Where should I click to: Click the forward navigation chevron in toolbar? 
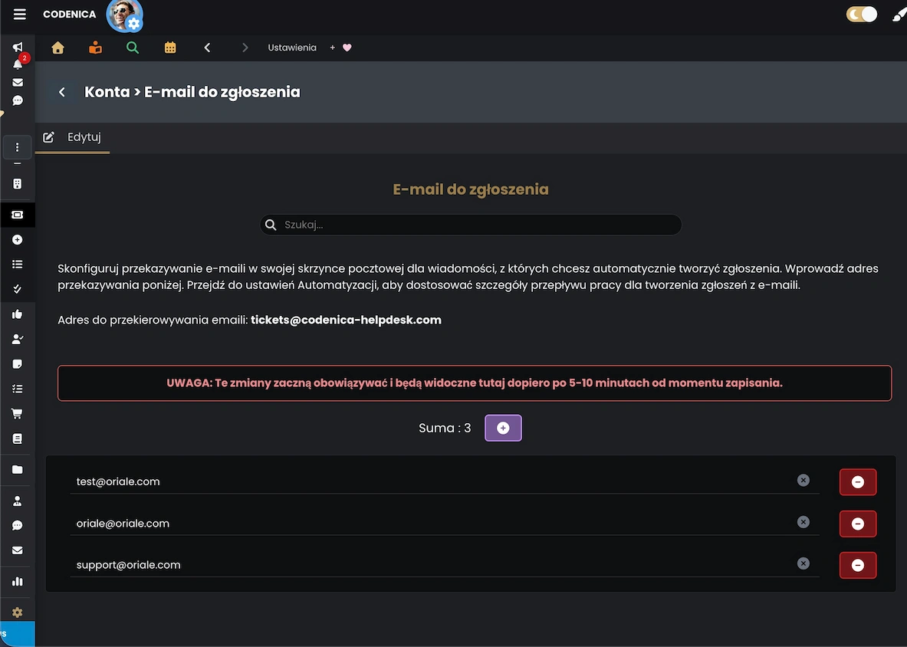tap(245, 47)
